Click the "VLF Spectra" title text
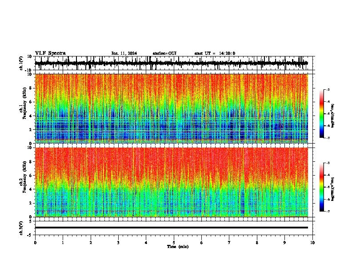Viewport: 352px width, 272px height. [50, 53]
